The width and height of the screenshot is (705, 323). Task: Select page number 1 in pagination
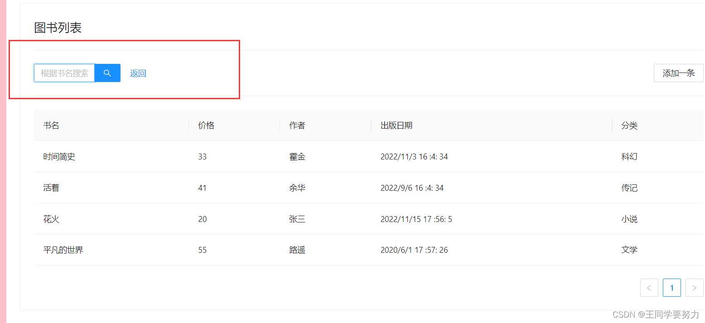pos(671,288)
